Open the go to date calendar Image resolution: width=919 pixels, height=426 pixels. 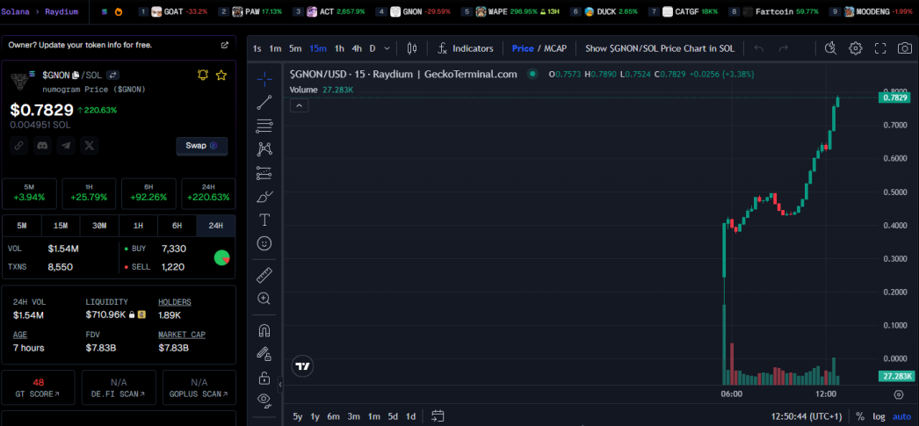click(438, 416)
